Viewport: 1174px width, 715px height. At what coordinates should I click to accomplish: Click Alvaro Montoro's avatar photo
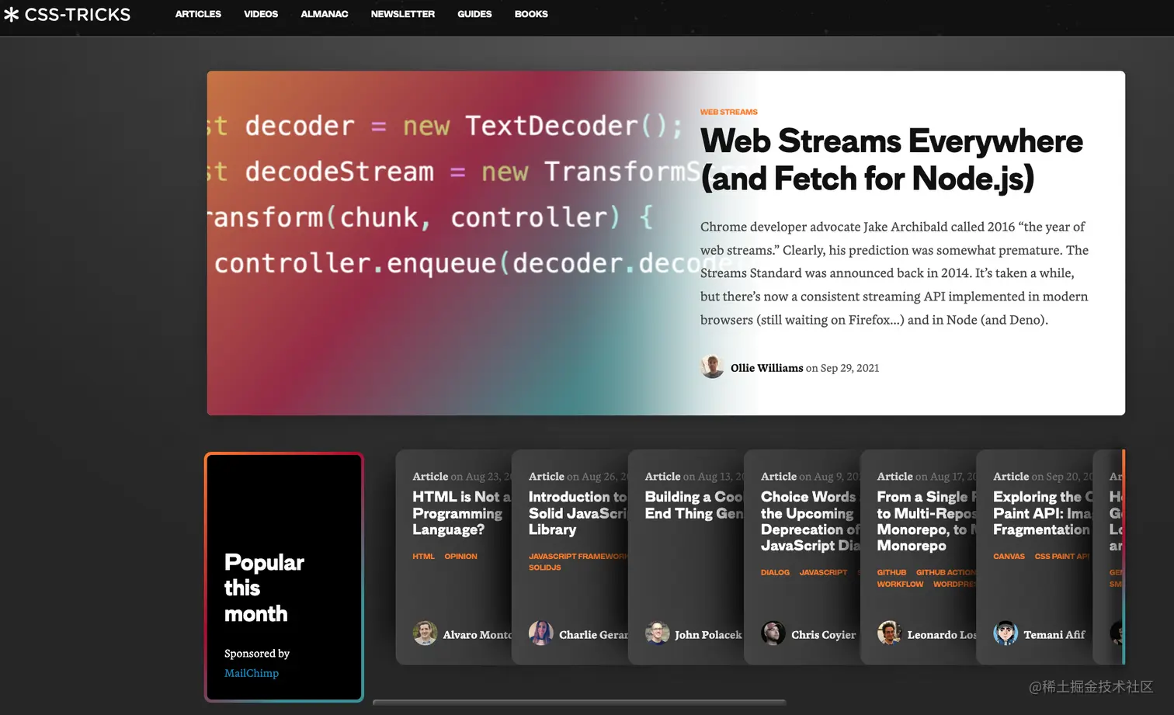tap(425, 633)
